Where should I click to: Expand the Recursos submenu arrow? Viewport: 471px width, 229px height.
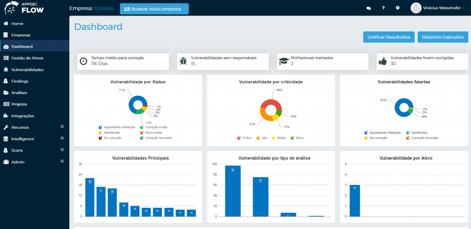pyautogui.click(x=62, y=126)
